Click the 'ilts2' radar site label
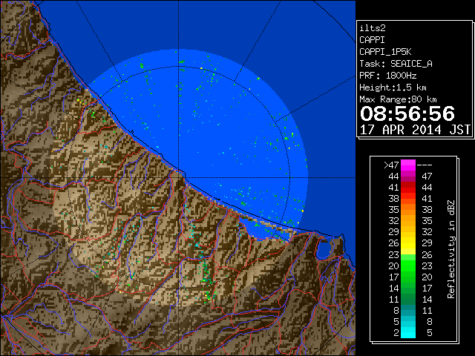This screenshot has height=356, width=475. (x=373, y=28)
